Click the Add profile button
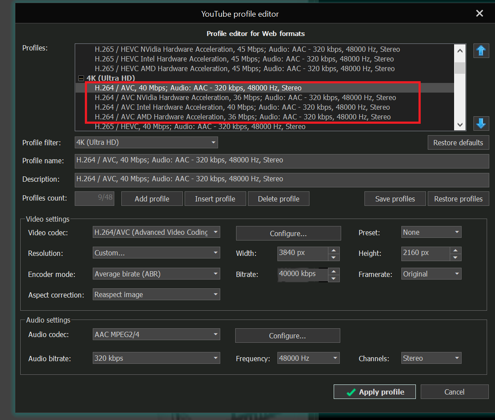 pyautogui.click(x=152, y=199)
